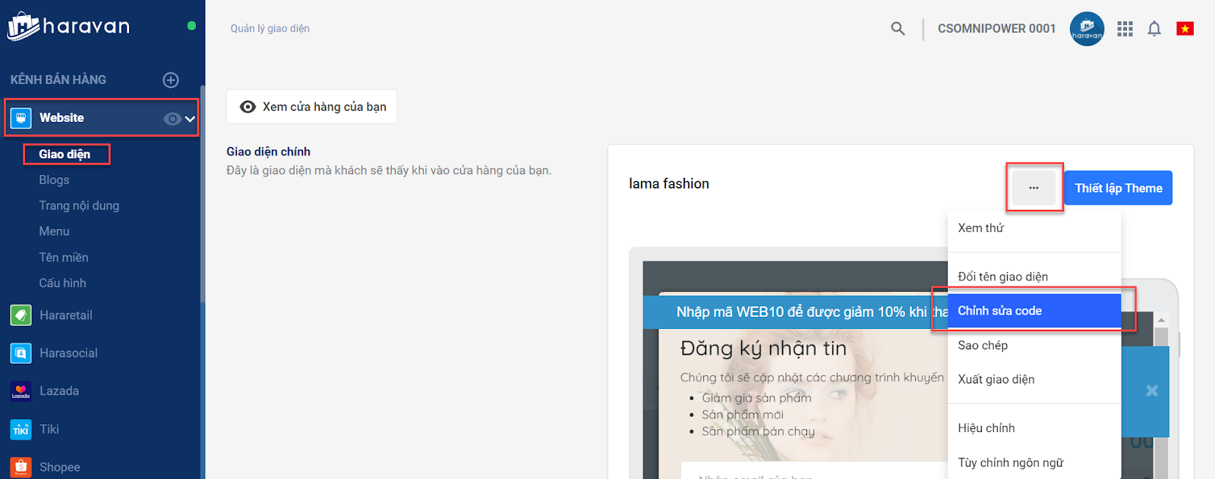Open the notifications bell
Viewport: 1215px width, 479px height.
point(1153,29)
